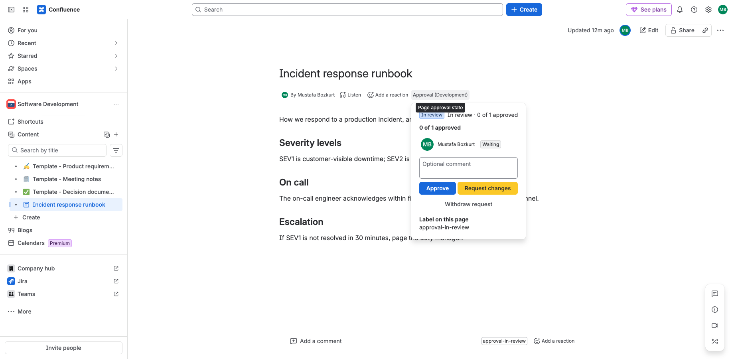Open Apps in the sidebar
The image size is (734, 359).
click(64, 81)
